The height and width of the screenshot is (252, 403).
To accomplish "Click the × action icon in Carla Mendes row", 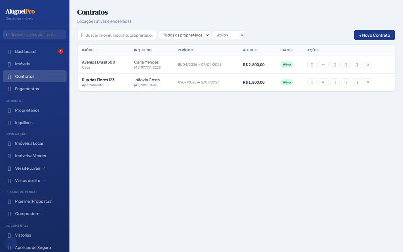I will point(368,65).
